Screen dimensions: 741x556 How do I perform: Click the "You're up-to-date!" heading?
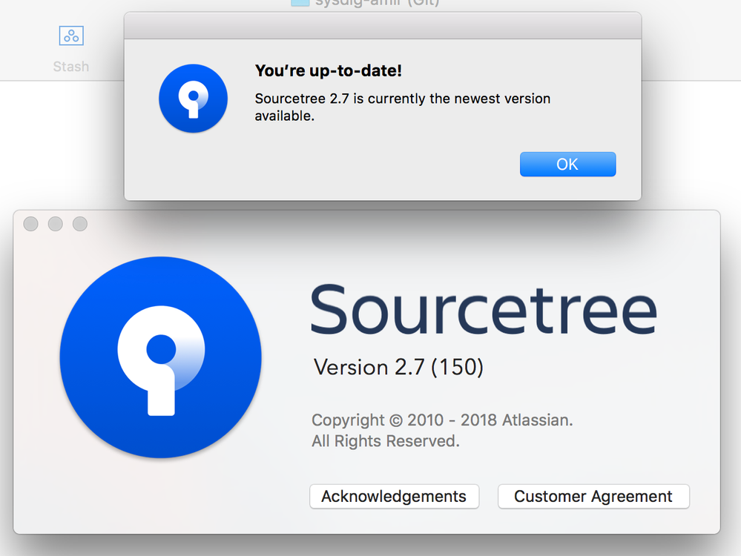[x=329, y=71]
